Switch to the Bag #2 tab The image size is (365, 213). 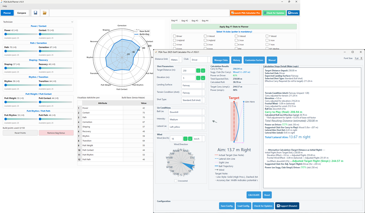(x=184, y=21)
